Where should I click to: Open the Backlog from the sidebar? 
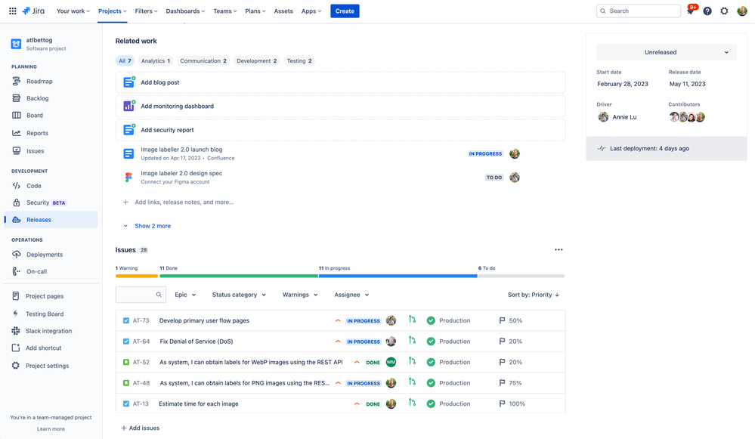coord(36,98)
